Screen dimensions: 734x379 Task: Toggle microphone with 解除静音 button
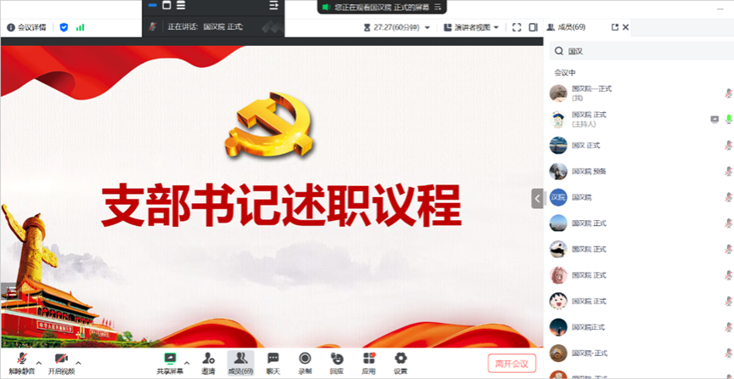point(21,359)
